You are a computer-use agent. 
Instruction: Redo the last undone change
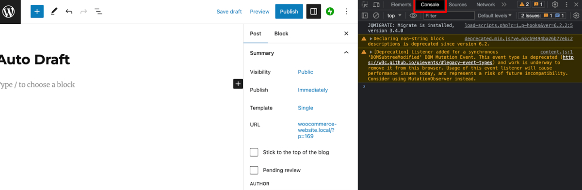click(x=83, y=11)
